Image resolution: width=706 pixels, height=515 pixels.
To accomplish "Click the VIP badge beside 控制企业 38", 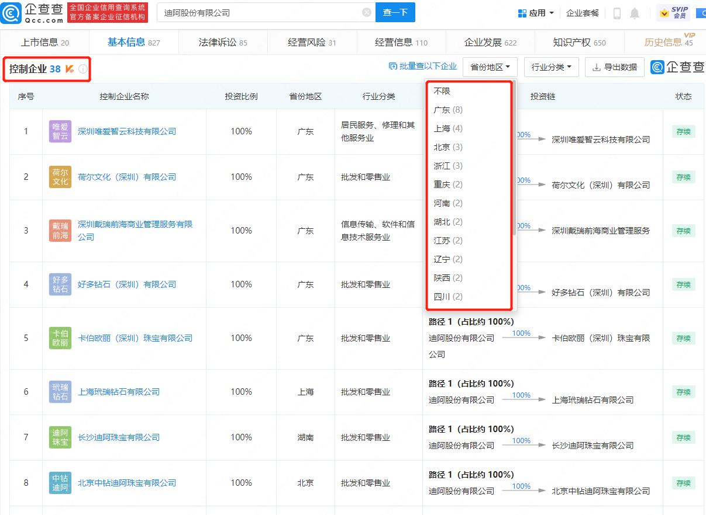I will 70,69.
